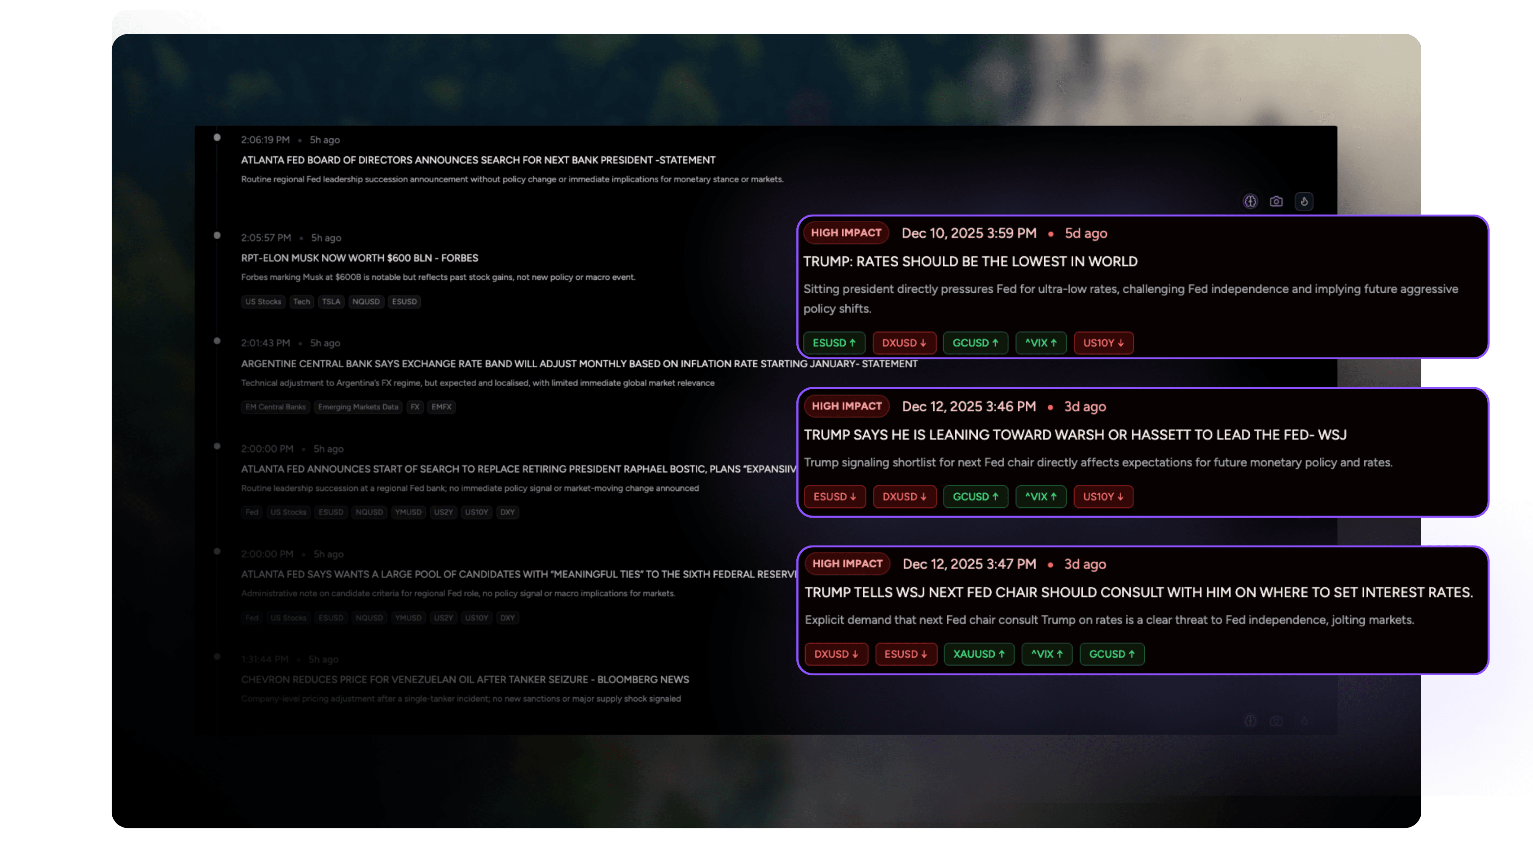
Task: Select US10Y tag on Raphael Bostic story
Action: click(477, 513)
